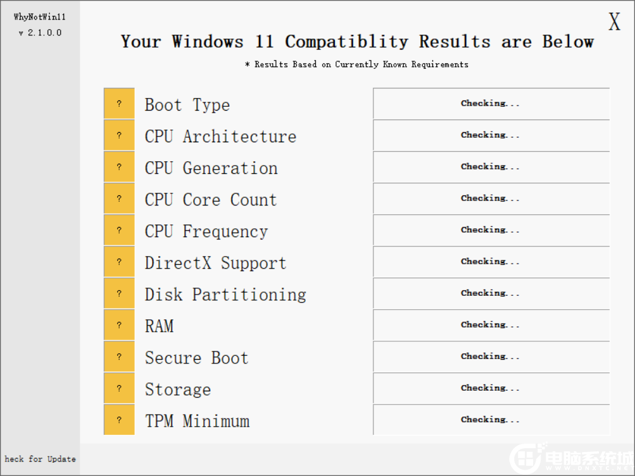Screen dimensions: 635x476
Task: Click the Boot Type help icon
Action: 119,103
